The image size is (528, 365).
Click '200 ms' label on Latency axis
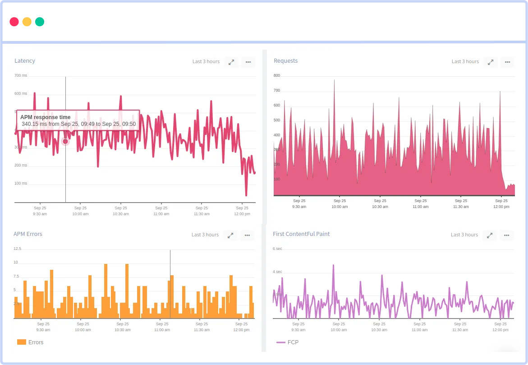point(21,165)
